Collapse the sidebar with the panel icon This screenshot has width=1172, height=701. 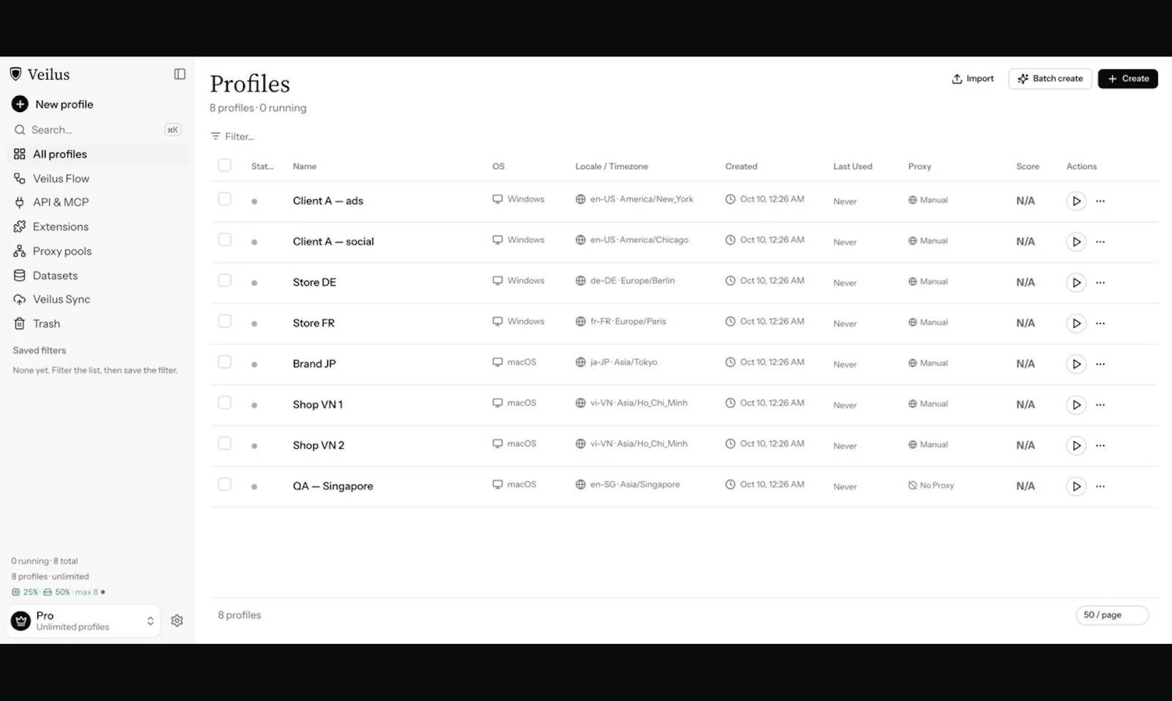tap(179, 74)
